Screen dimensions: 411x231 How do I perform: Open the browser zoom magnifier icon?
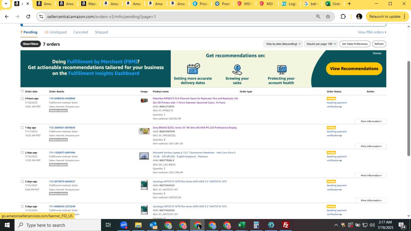pyautogui.click(x=318, y=17)
